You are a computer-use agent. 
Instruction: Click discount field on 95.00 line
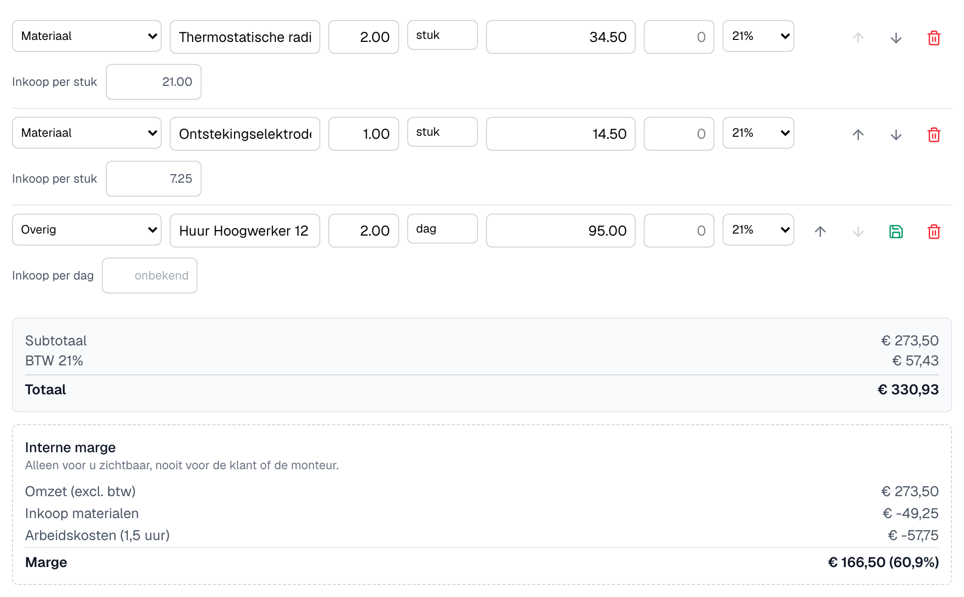pos(679,231)
